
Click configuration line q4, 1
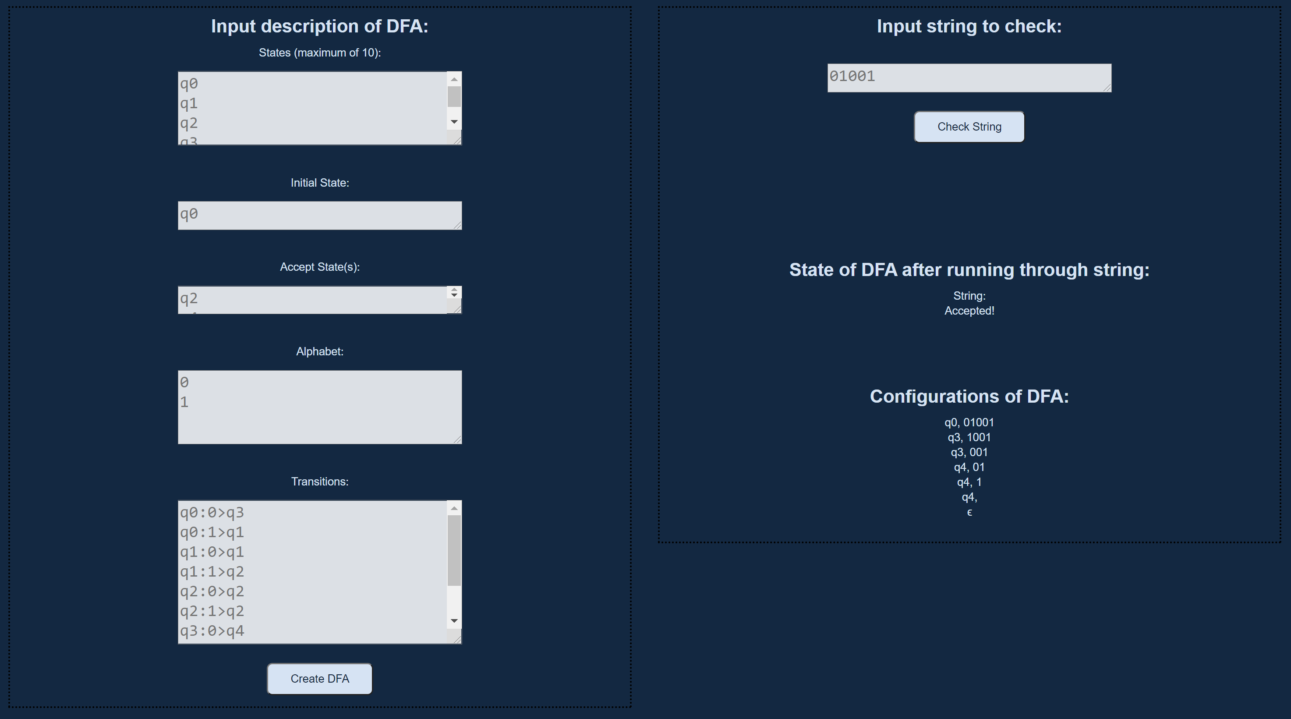point(969,482)
